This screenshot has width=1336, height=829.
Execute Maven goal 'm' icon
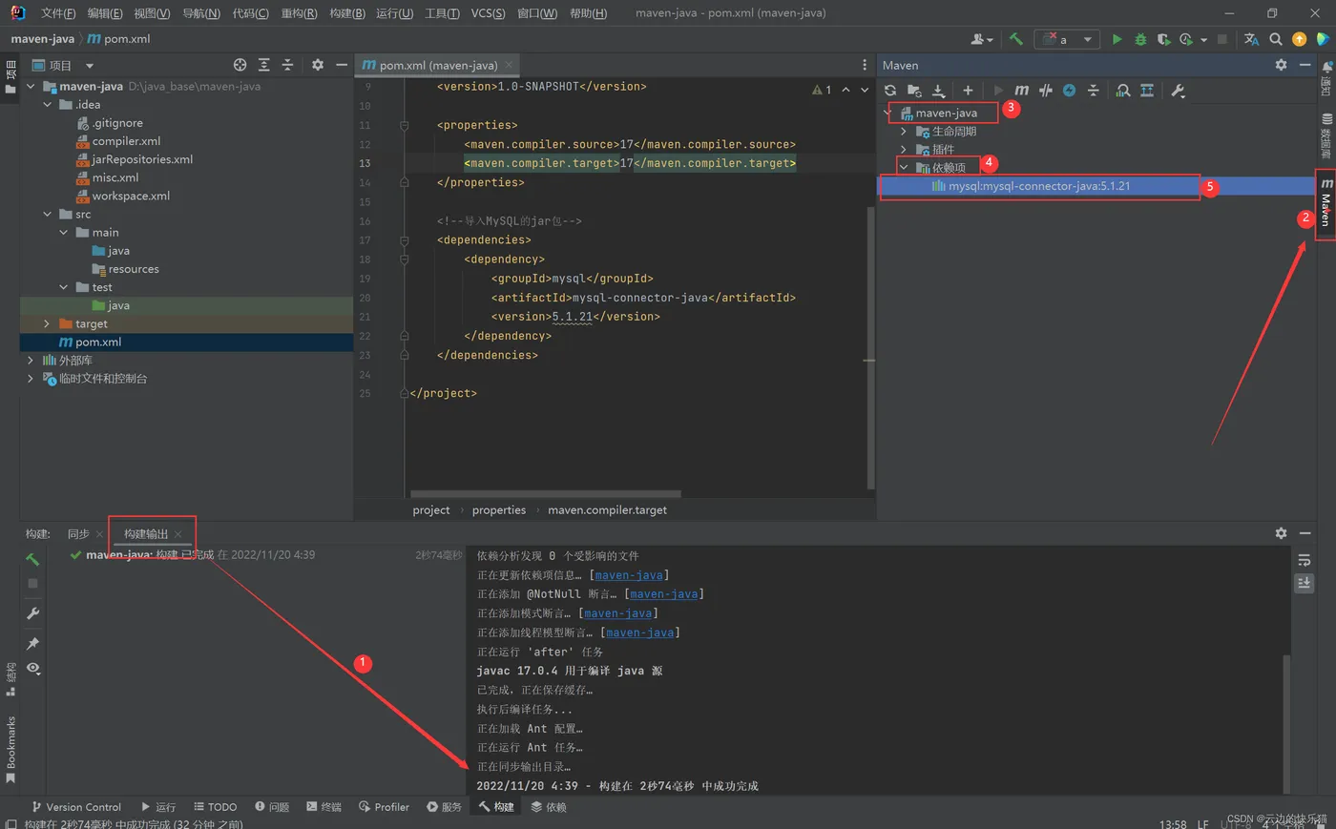pos(1021,91)
